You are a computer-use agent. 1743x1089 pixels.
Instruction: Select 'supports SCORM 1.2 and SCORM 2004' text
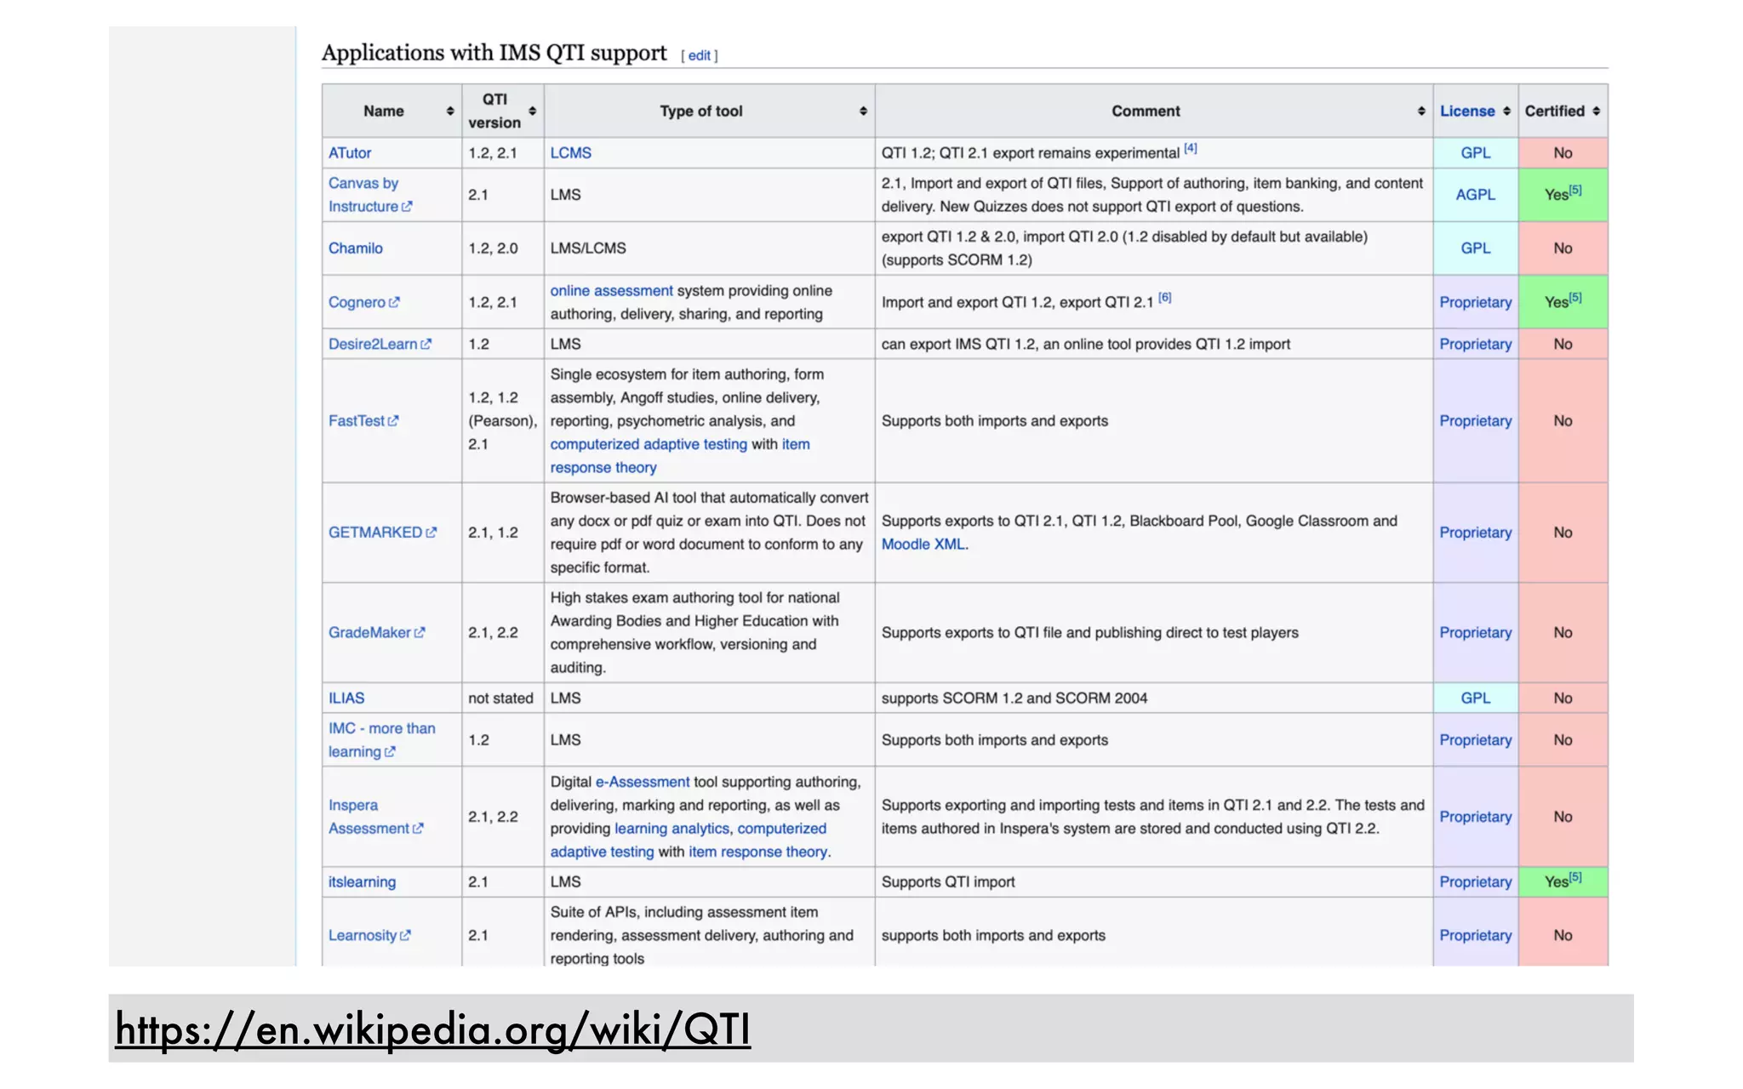tap(1014, 698)
